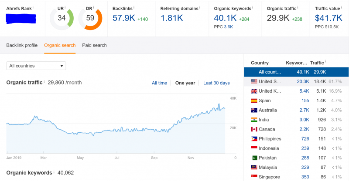This screenshot has width=349, height=181.
Task: Click the DR 59 gauge
Action: coord(90,18)
